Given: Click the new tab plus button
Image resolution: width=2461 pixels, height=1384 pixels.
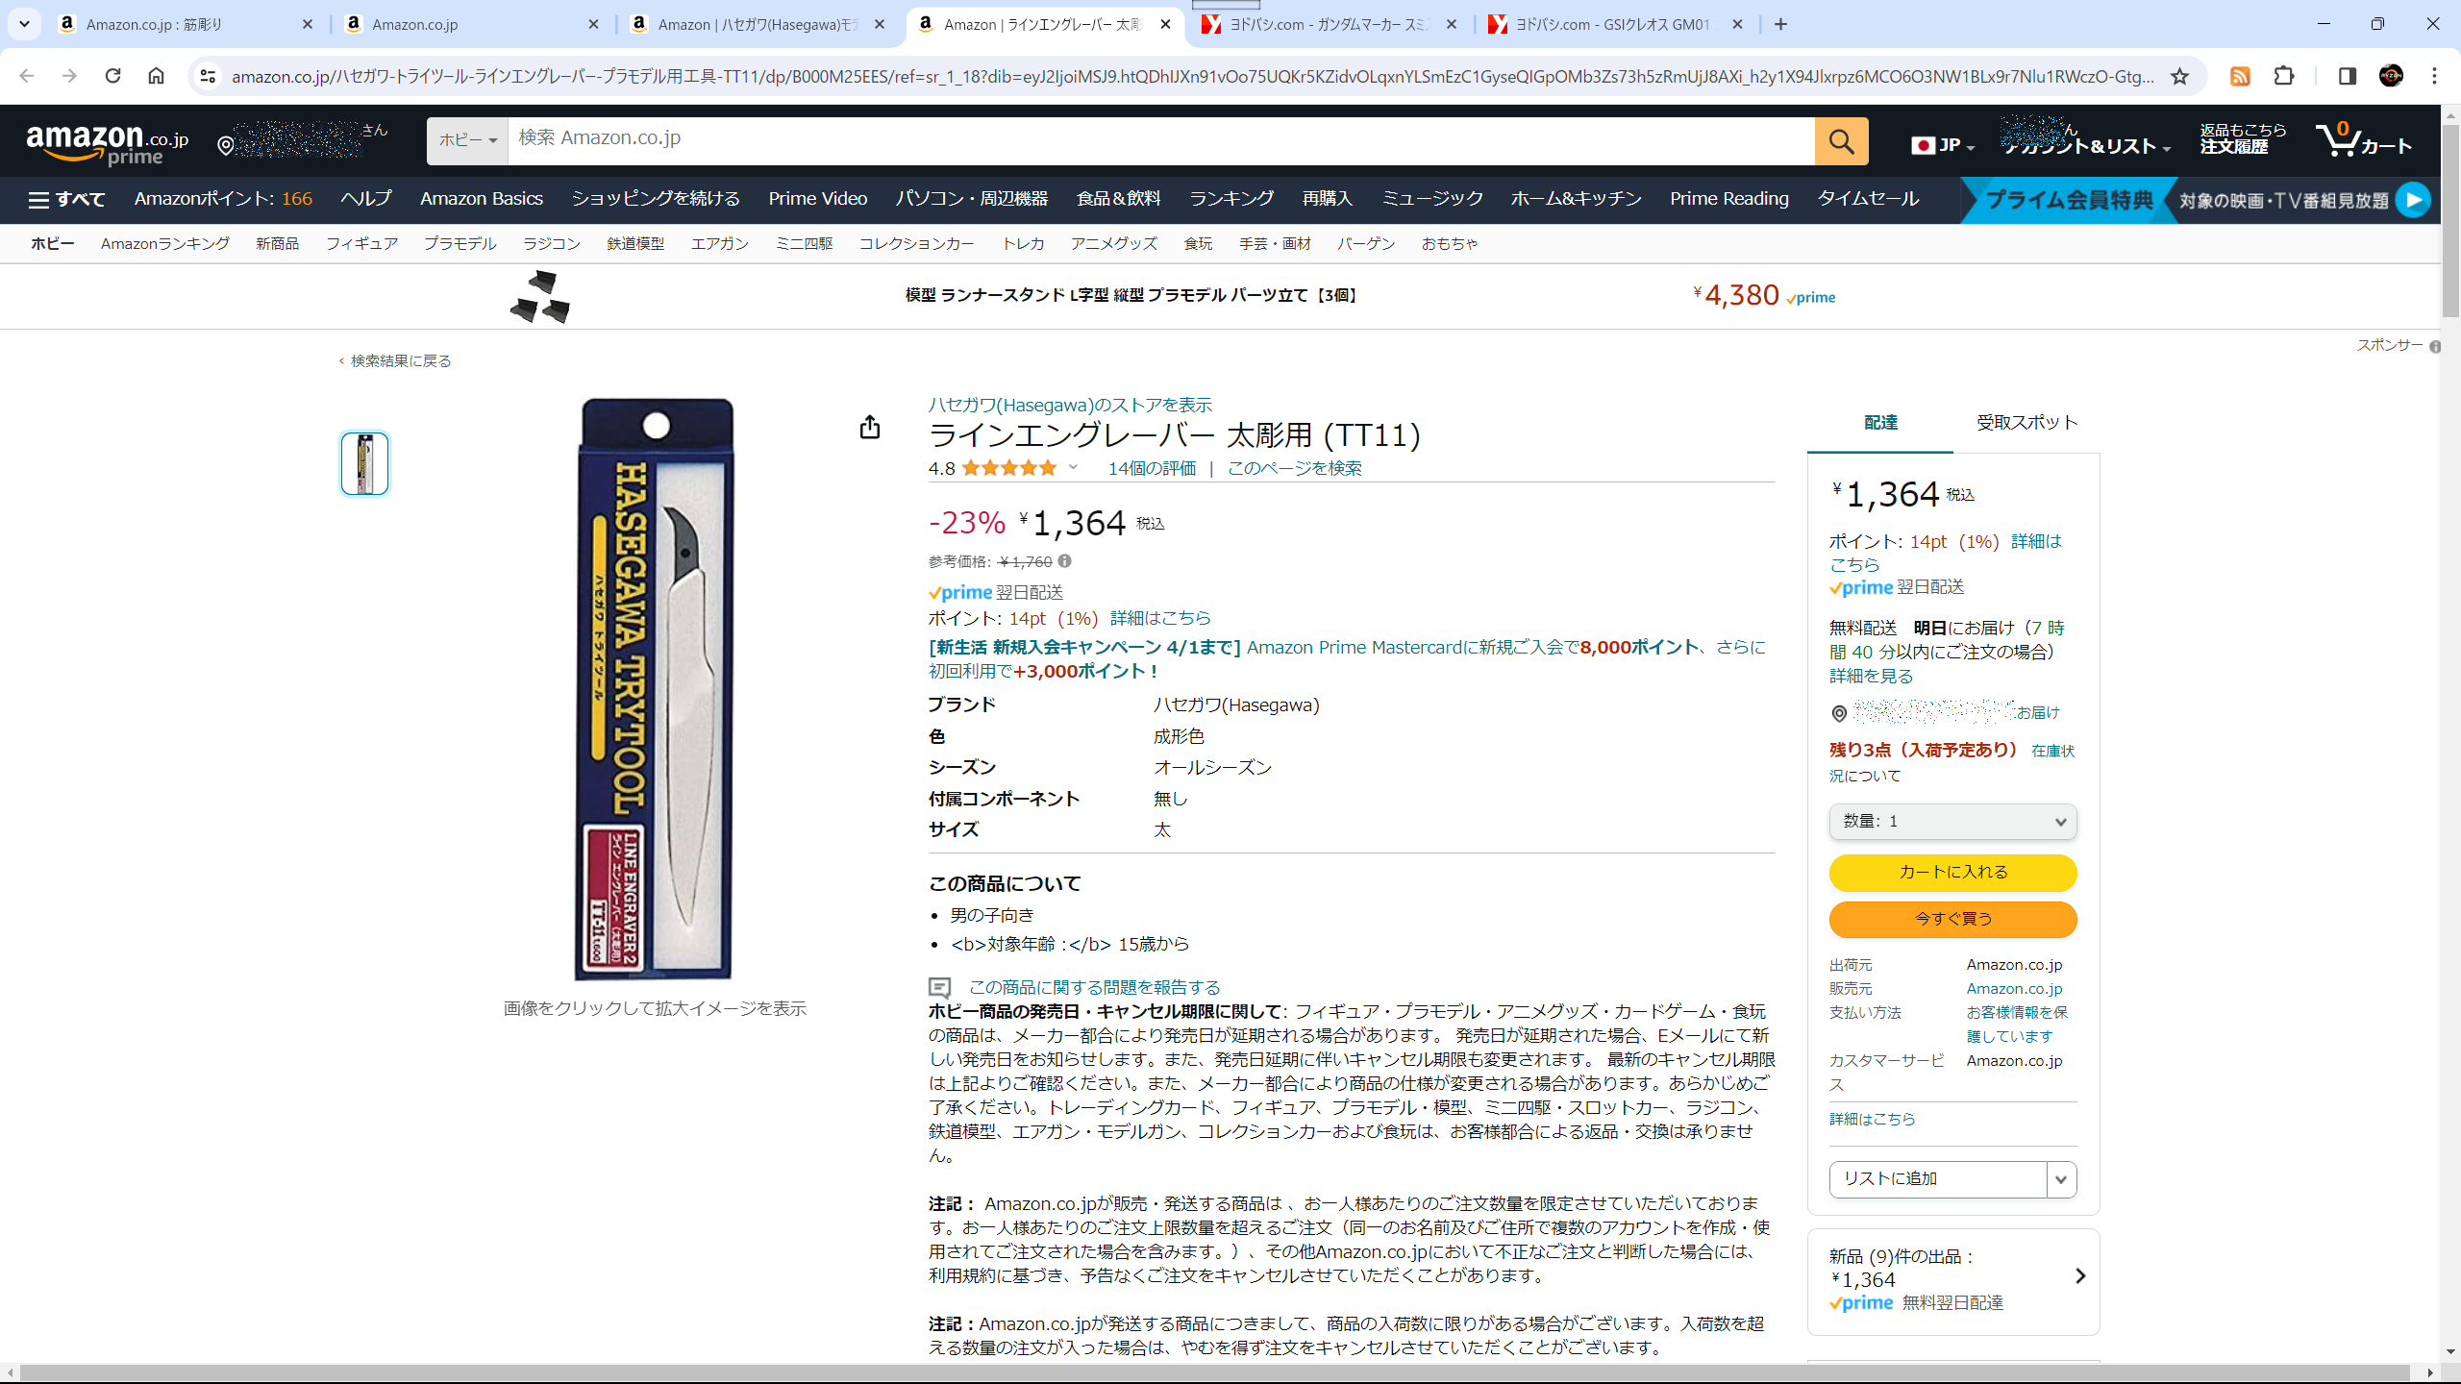Looking at the screenshot, I should [x=1780, y=24].
